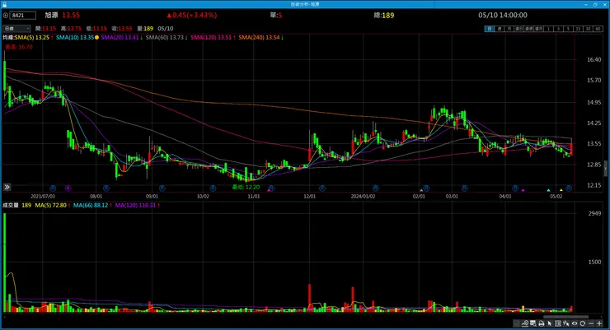Screen dimensions: 610x330
Task: Click the pink triangle marker near 11/01
Action: coord(269,190)
